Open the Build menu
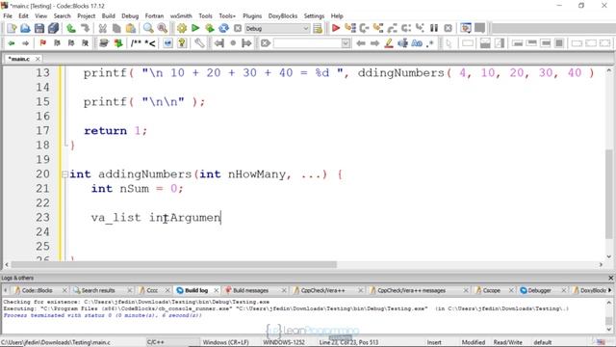The image size is (616, 347). [108, 15]
